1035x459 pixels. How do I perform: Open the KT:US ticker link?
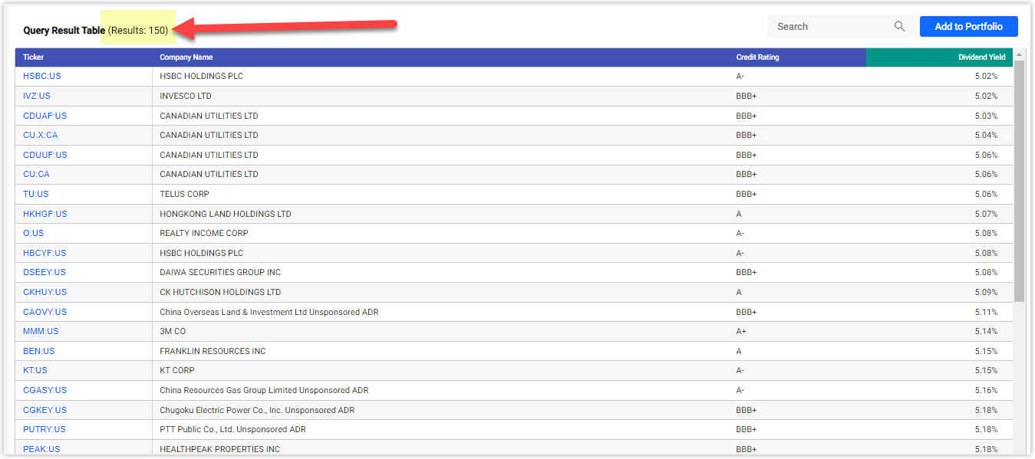(x=35, y=370)
